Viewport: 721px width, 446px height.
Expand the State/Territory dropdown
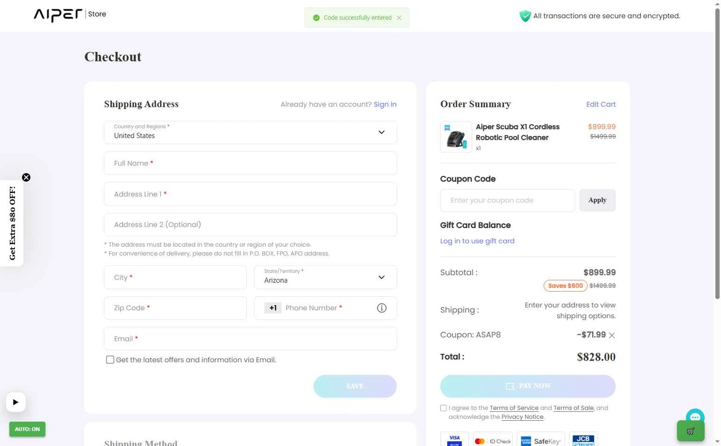(x=326, y=277)
